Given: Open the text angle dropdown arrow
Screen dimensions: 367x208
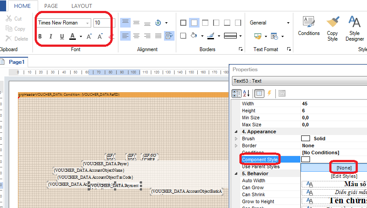Looking at the screenshot, I should (x=166, y=23).
